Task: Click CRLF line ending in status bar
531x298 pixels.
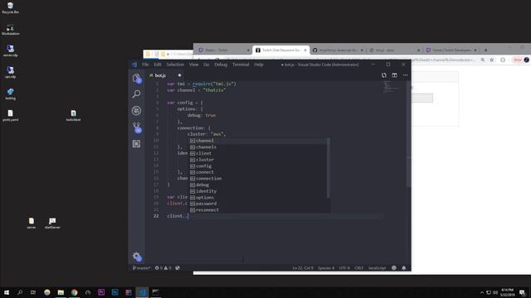Action: coord(359,268)
